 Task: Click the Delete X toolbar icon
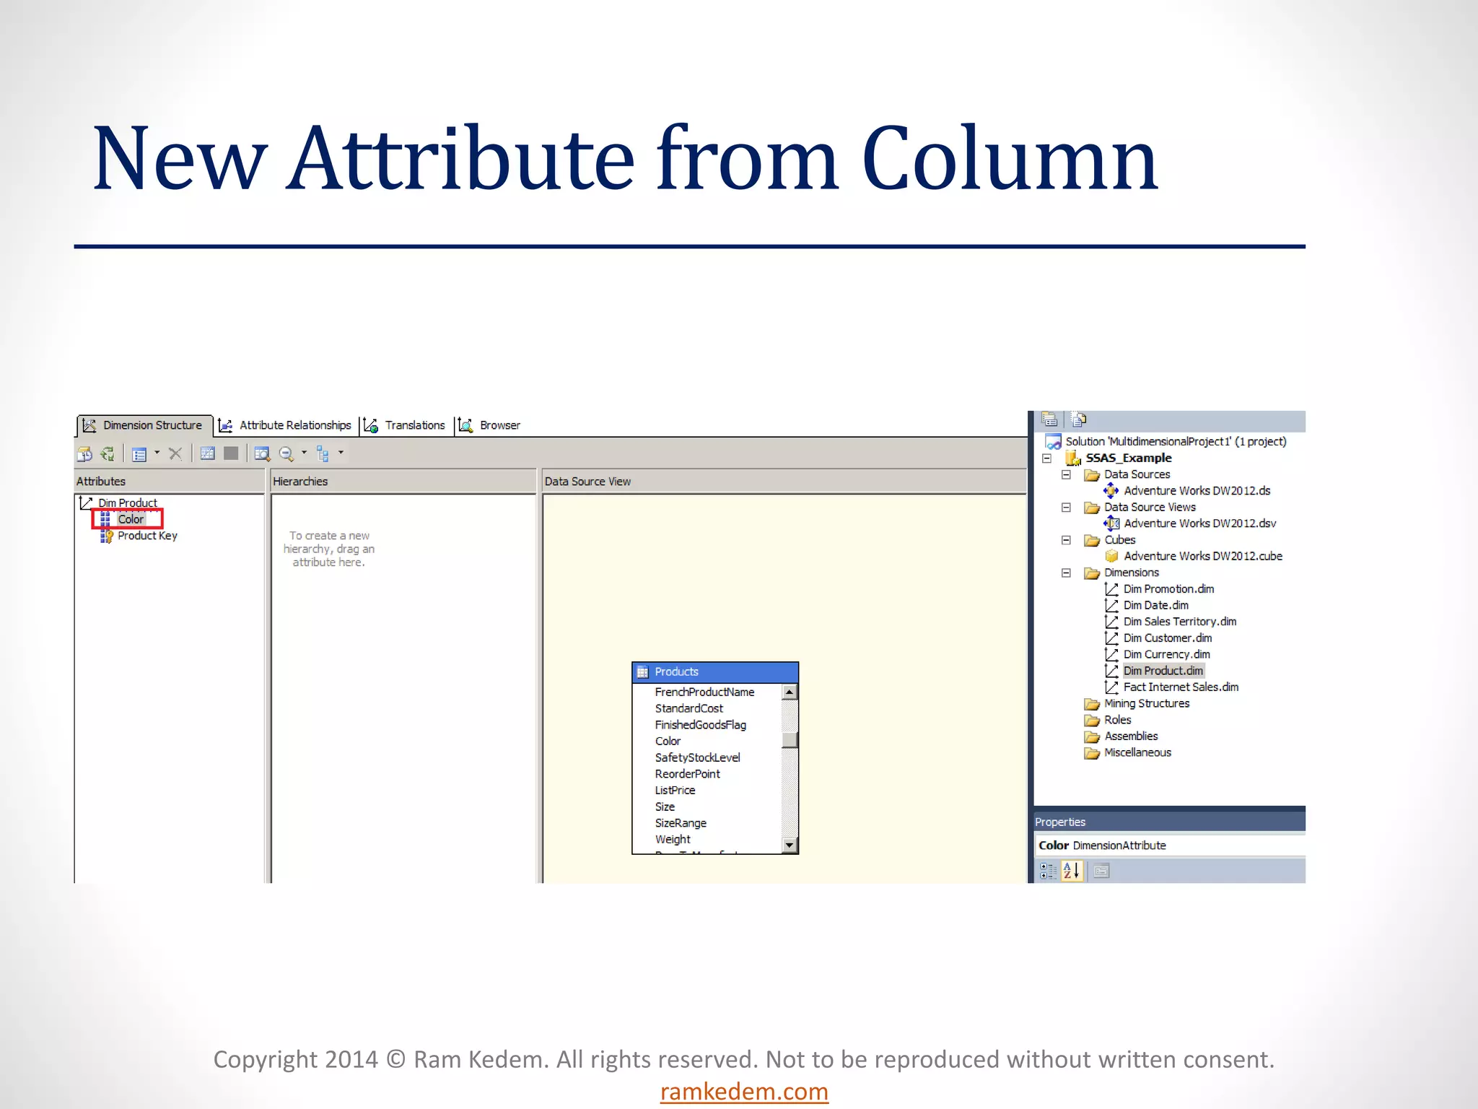[x=175, y=454]
